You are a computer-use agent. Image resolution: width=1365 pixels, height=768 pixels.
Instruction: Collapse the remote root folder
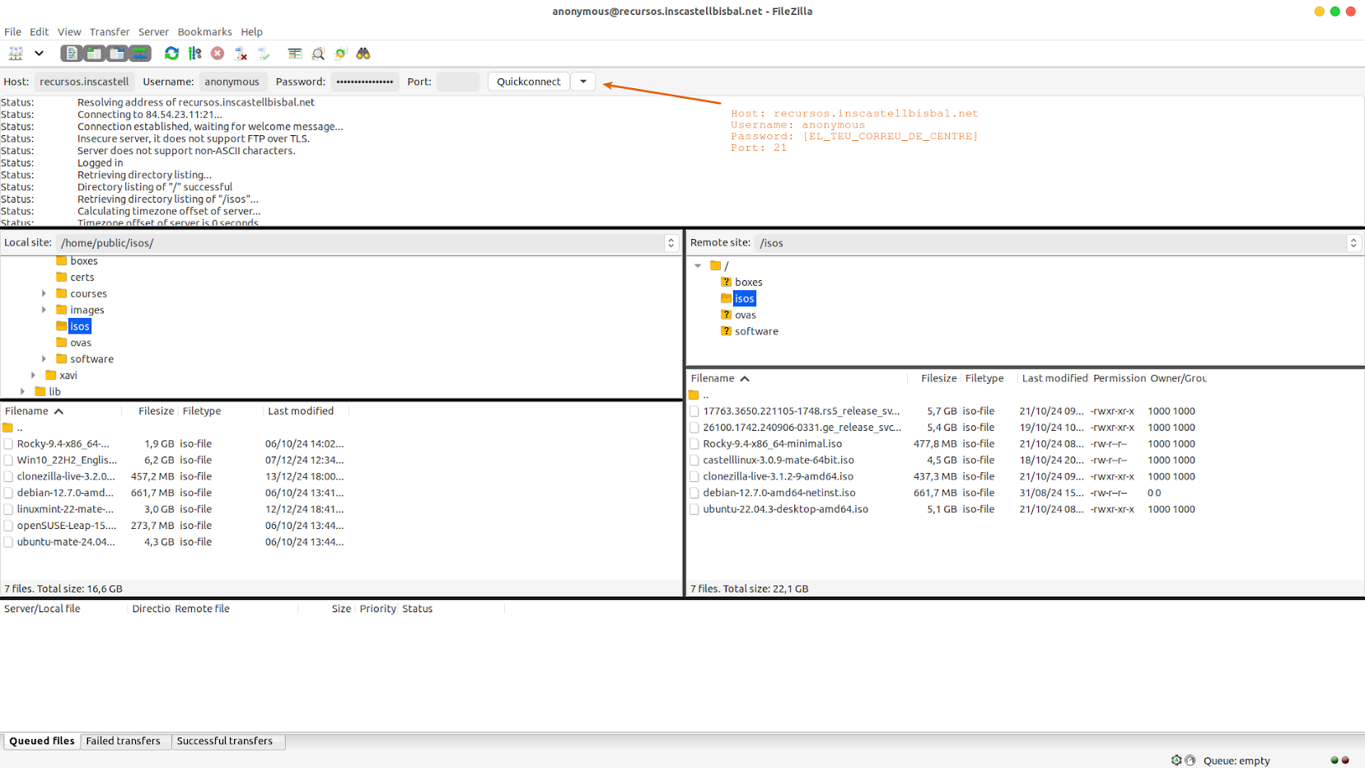point(698,265)
